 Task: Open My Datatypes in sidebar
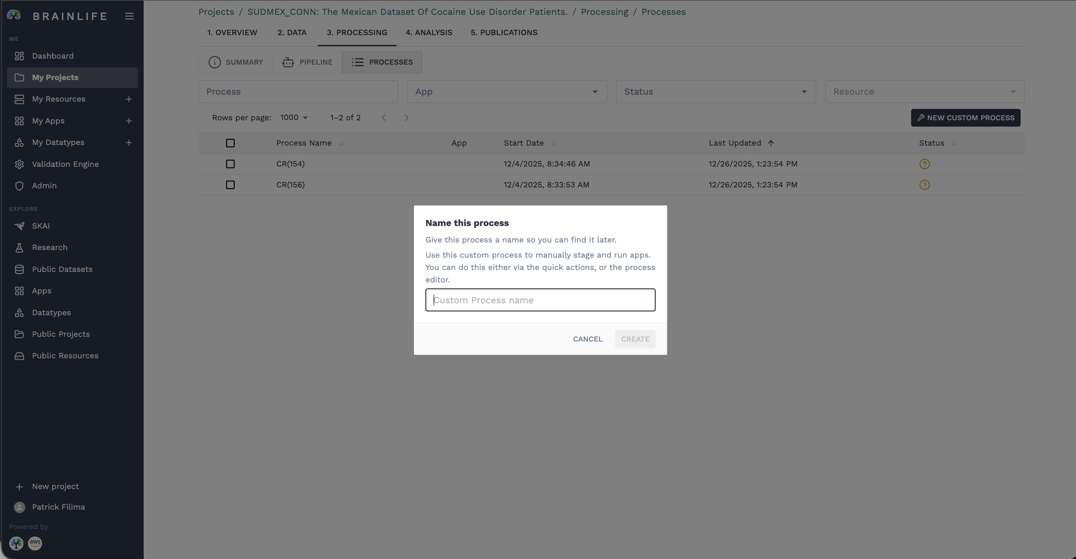[58, 142]
